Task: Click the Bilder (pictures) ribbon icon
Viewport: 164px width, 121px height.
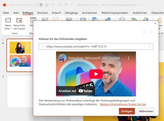Action: 45,19
